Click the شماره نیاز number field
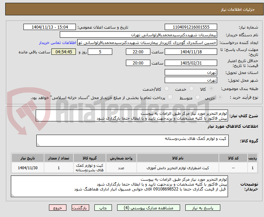The image size is (264, 217). (x=191, y=27)
